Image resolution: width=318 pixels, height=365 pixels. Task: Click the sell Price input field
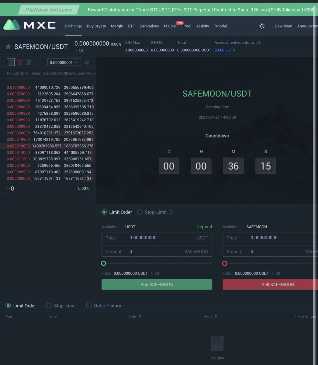pyautogui.click(x=270, y=238)
